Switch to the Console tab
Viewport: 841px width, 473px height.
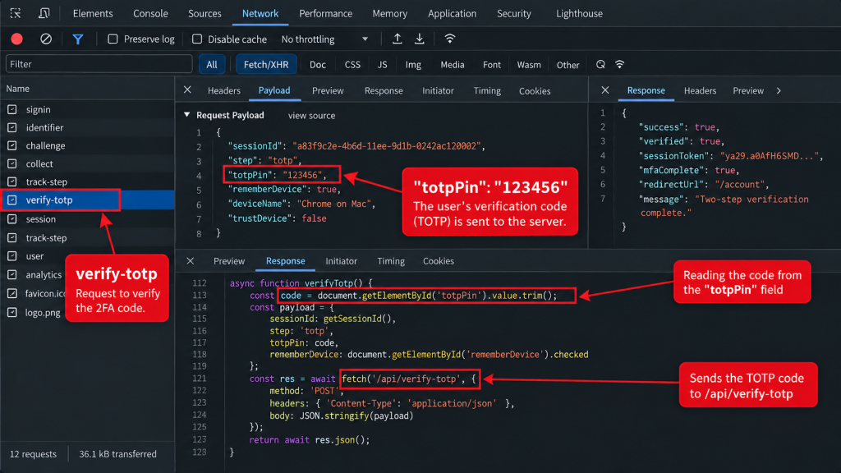[151, 13]
